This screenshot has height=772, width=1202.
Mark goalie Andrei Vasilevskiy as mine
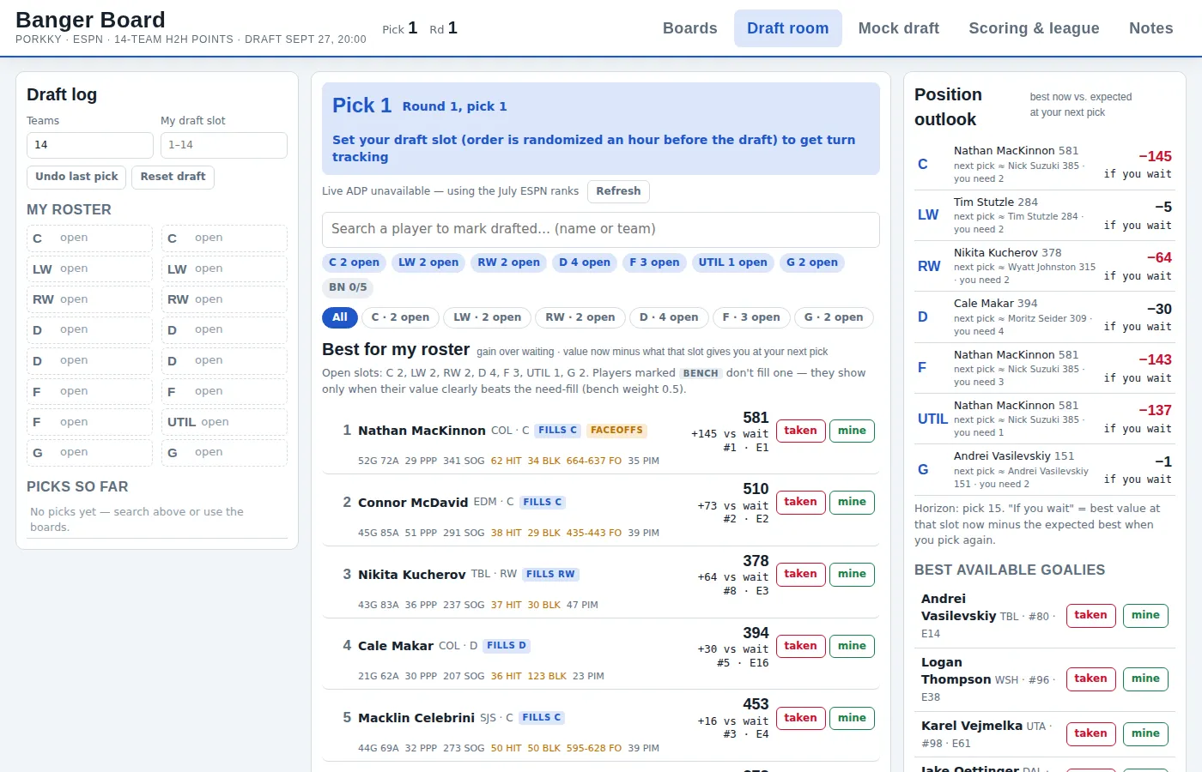(1145, 615)
